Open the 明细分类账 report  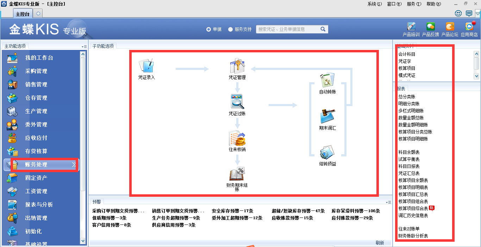[x=409, y=104]
